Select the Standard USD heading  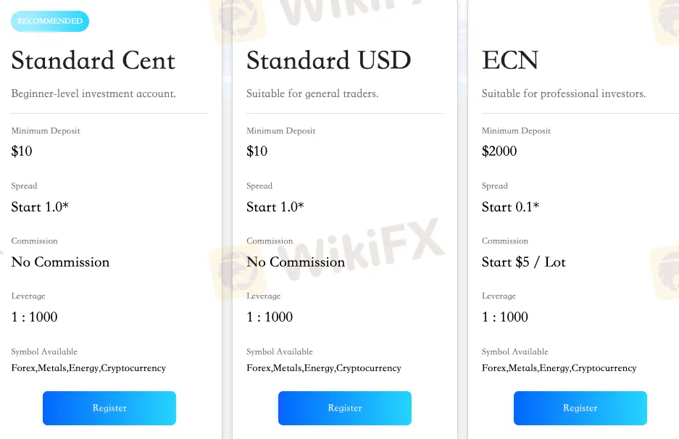coord(329,60)
